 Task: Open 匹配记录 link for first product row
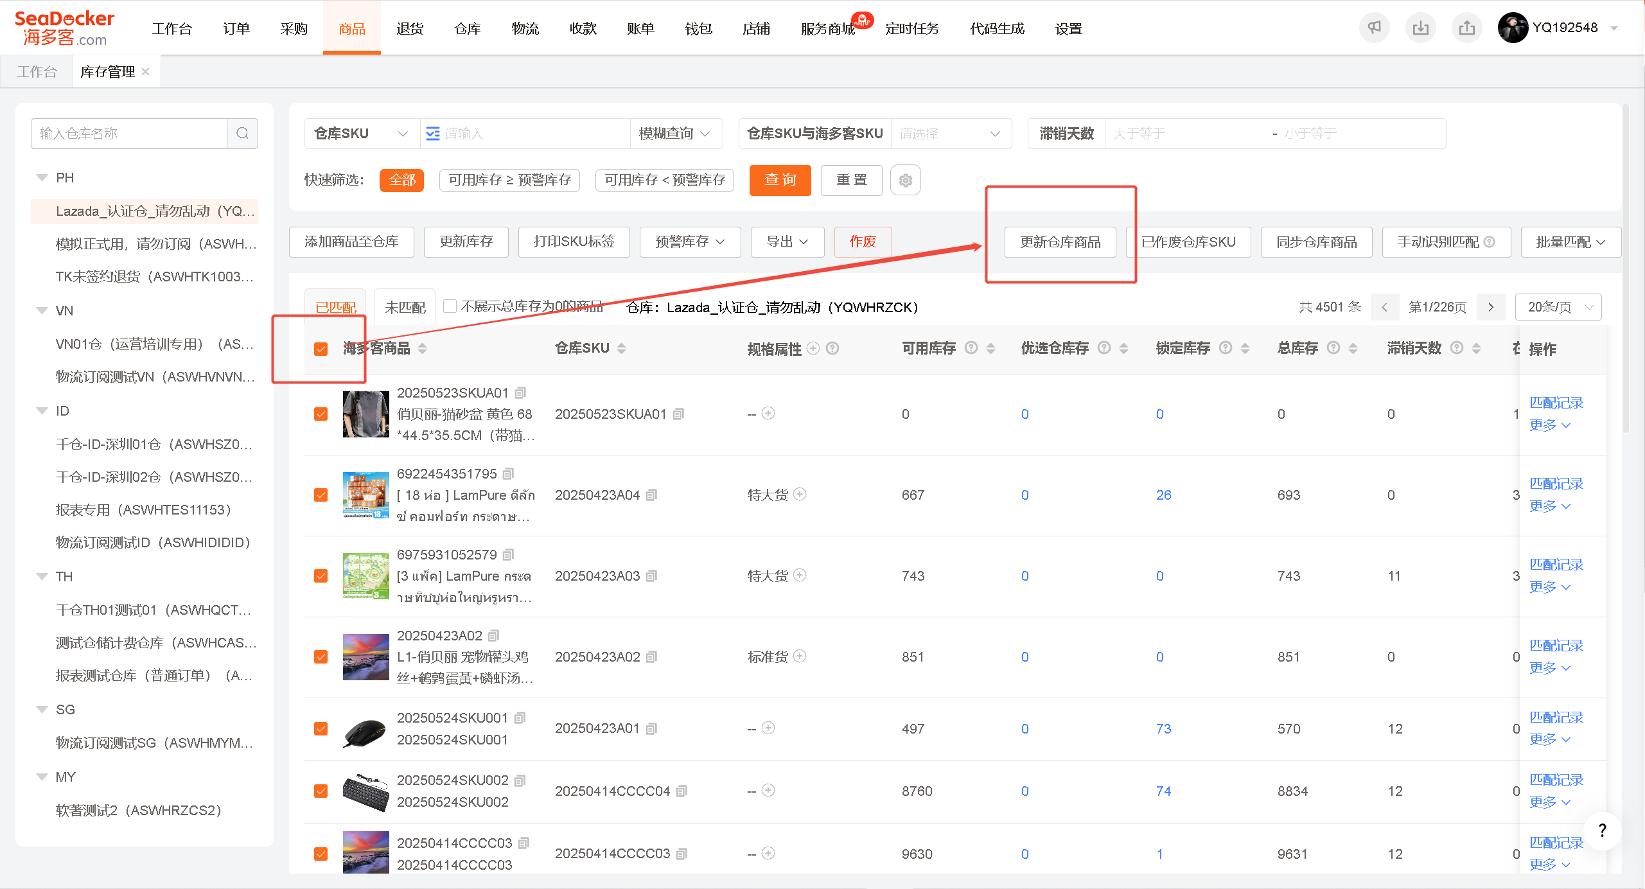point(1556,403)
